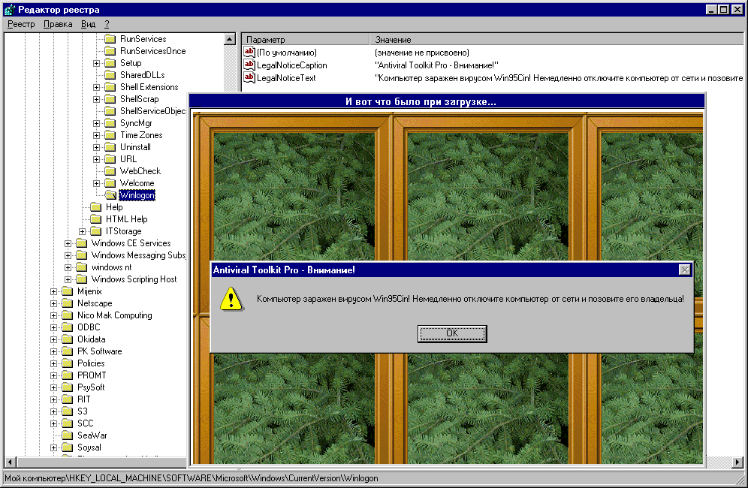
Task: Click the ShellServiceObject folder icon
Action: [110, 110]
